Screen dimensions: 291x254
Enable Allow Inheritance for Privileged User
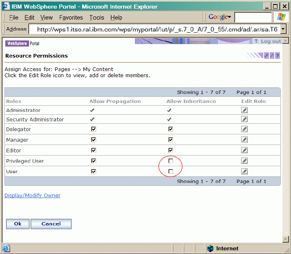point(171,161)
